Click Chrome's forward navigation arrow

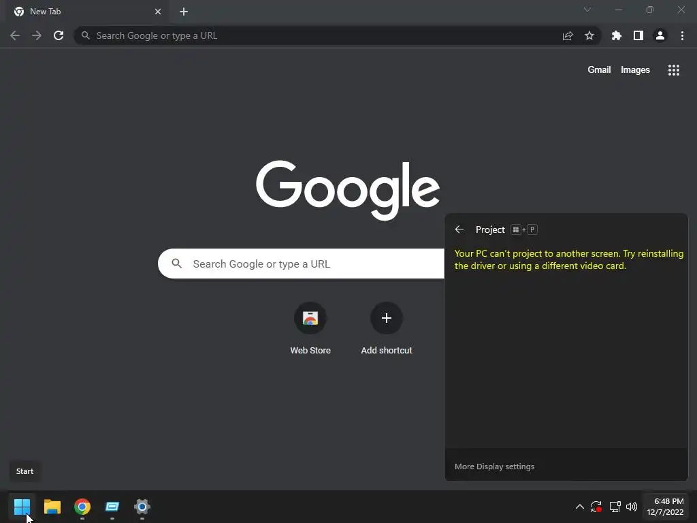pyautogui.click(x=37, y=35)
